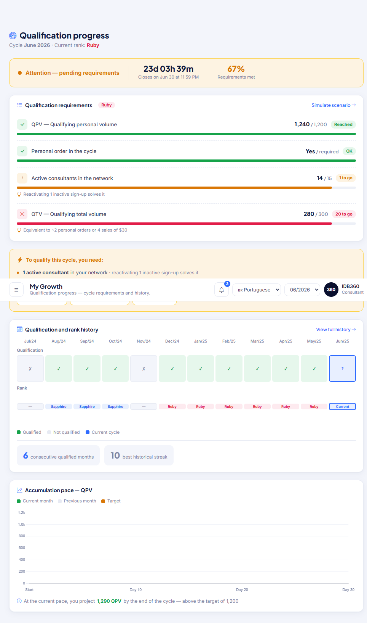This screenshot has width=367, height=623.
Task: Click the Day 20 axis label
Action: [242, 590]
